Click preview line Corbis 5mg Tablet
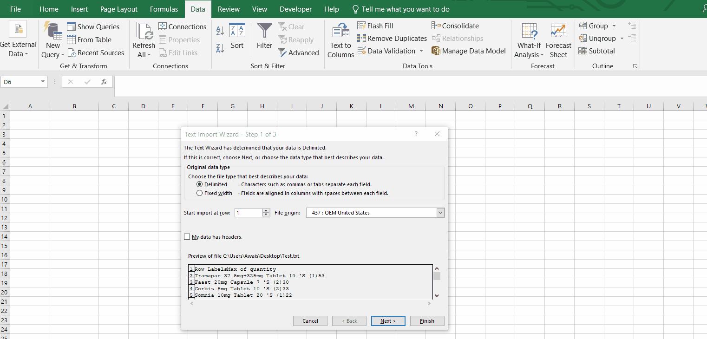Screen dimensions: 707x339 pos(242,288)
